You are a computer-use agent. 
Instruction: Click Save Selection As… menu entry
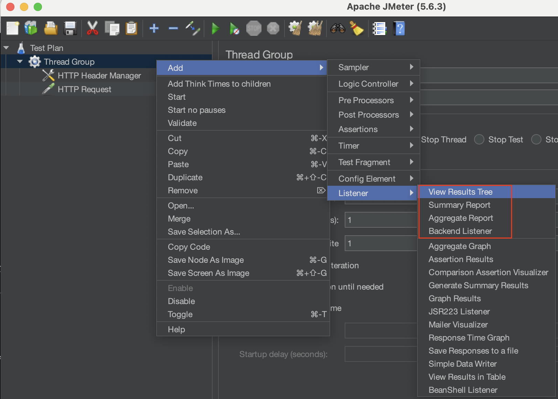tap(243, 232)
